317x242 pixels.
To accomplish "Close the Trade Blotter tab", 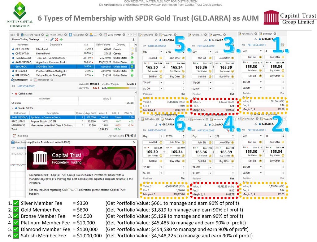I will [87, 35].
